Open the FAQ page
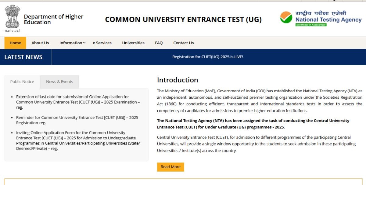 coord(159,43)
